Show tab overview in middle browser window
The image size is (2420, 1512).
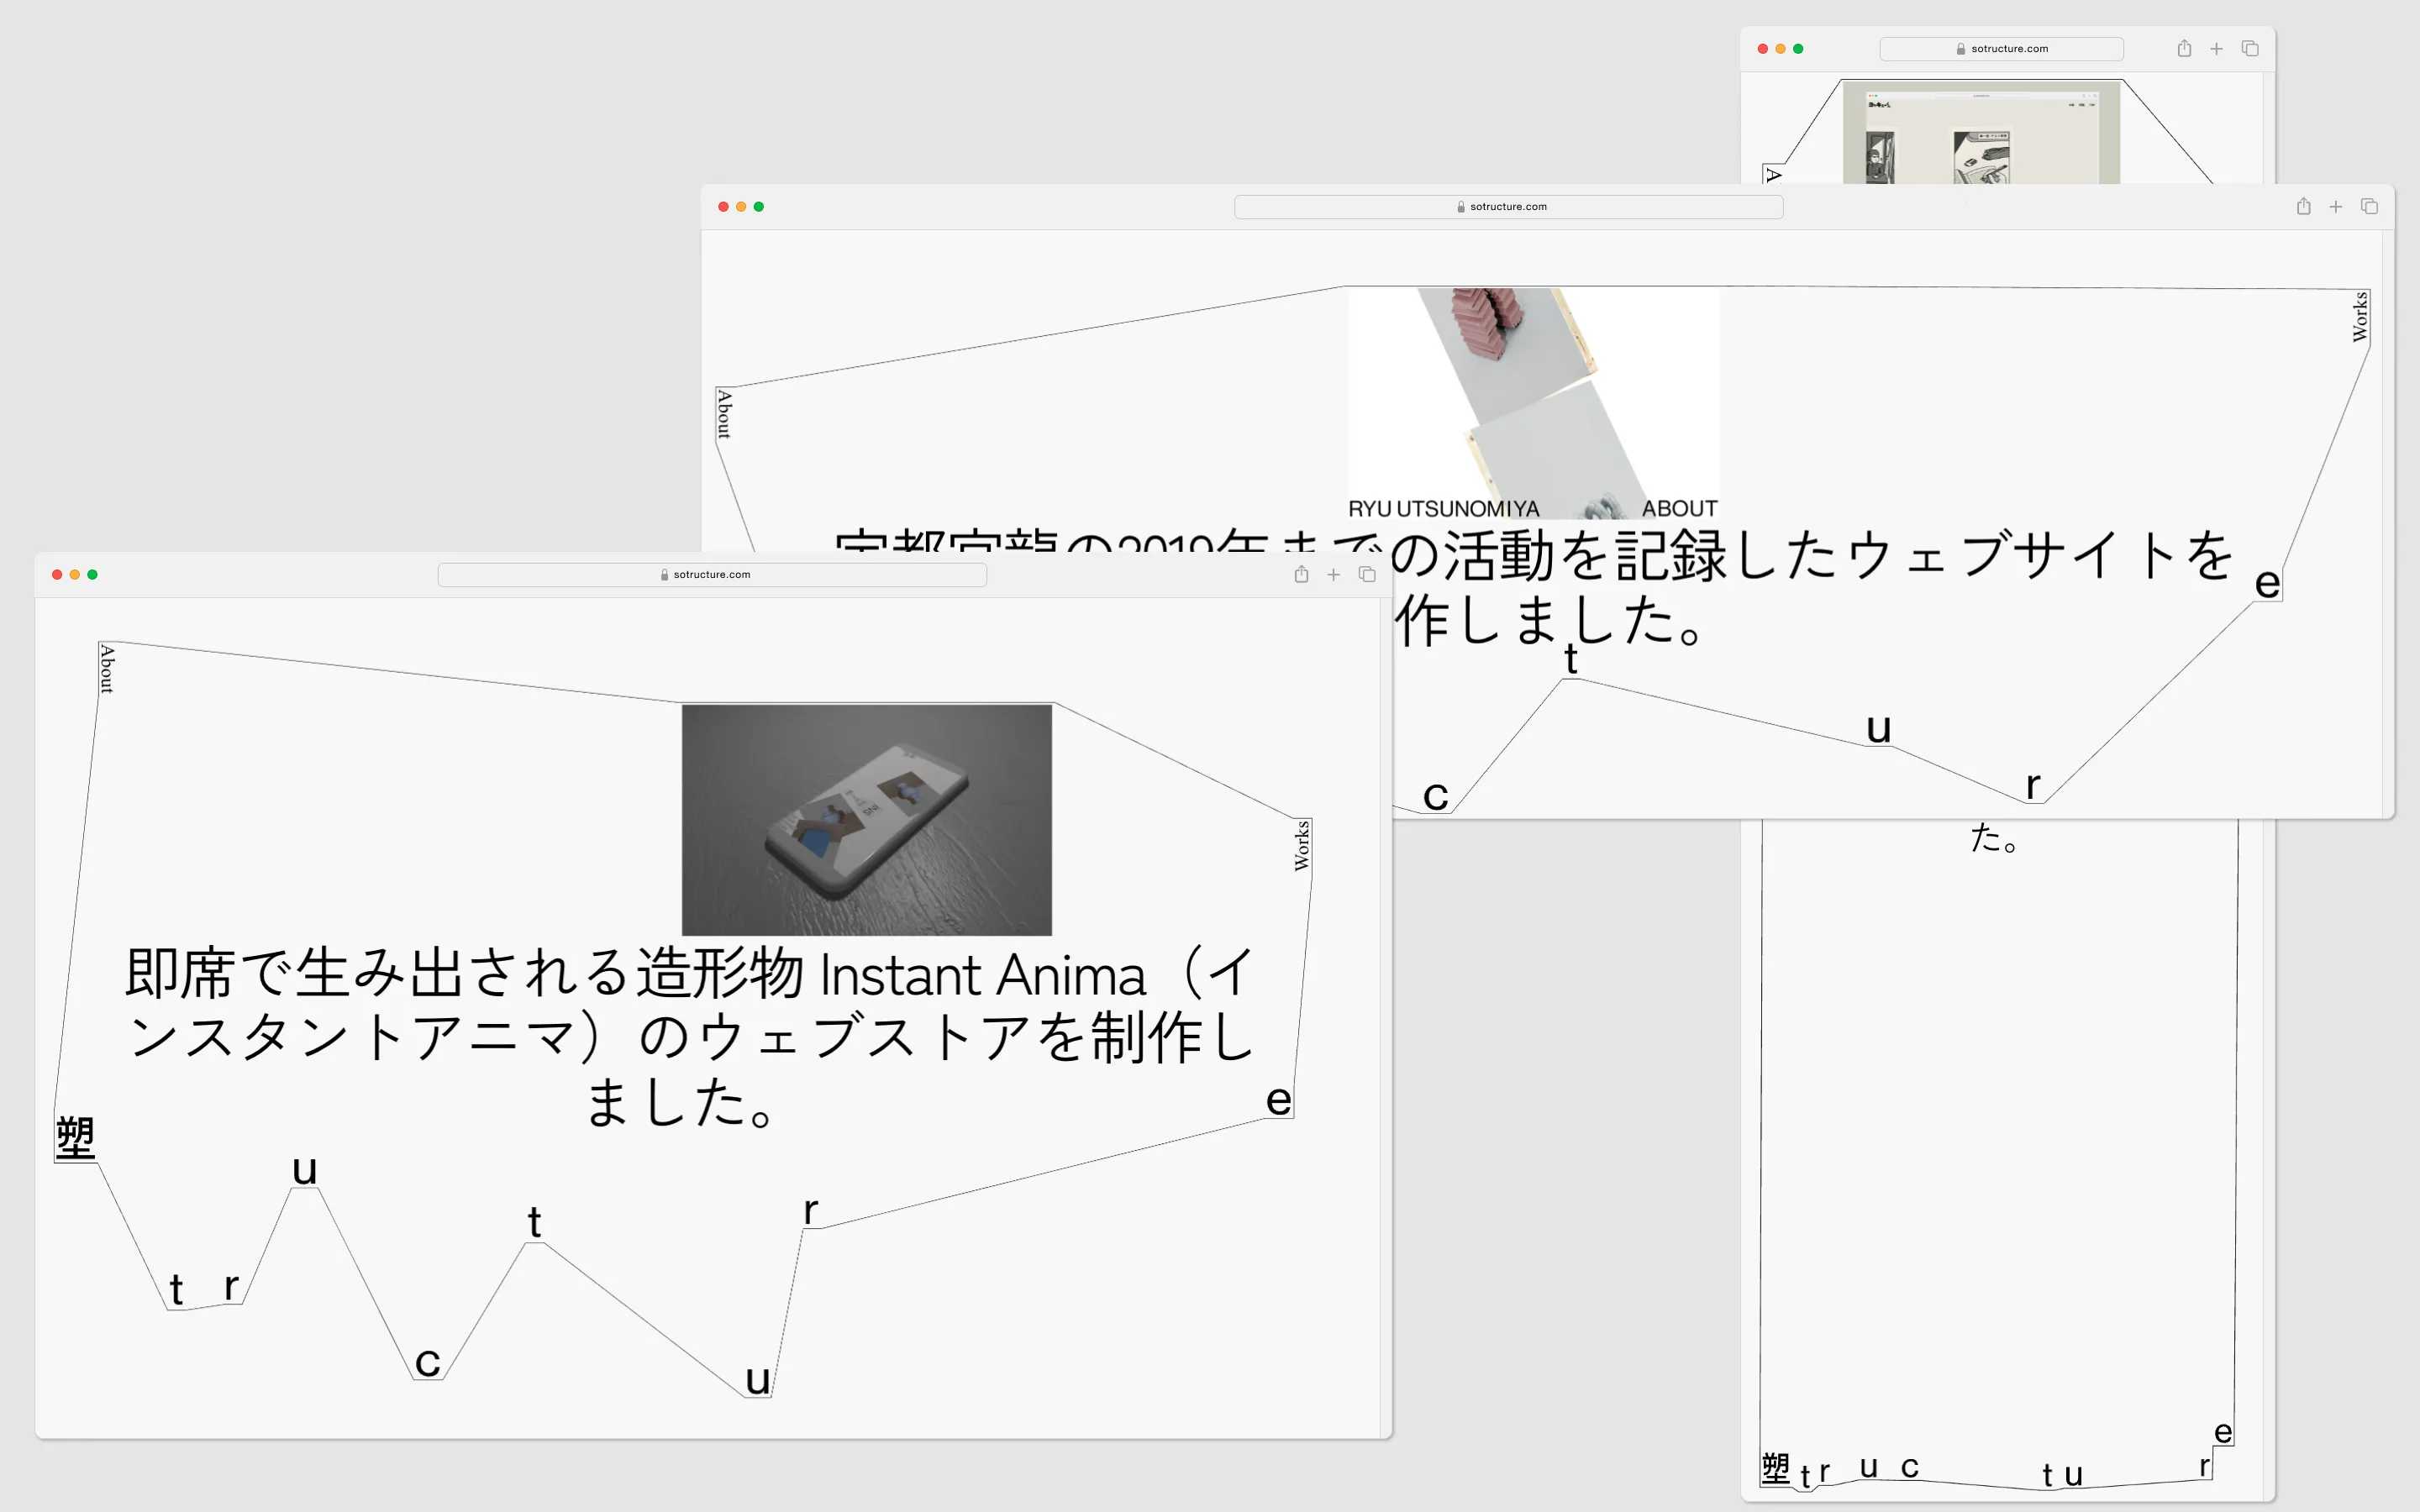click(2369, 206)
